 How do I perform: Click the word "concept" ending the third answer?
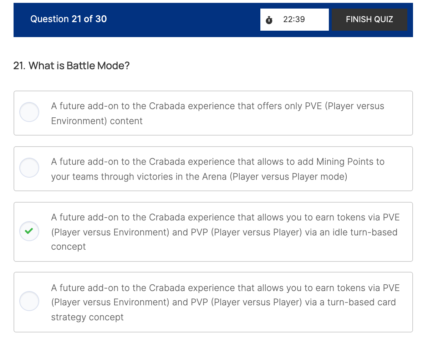coord(68,246)
